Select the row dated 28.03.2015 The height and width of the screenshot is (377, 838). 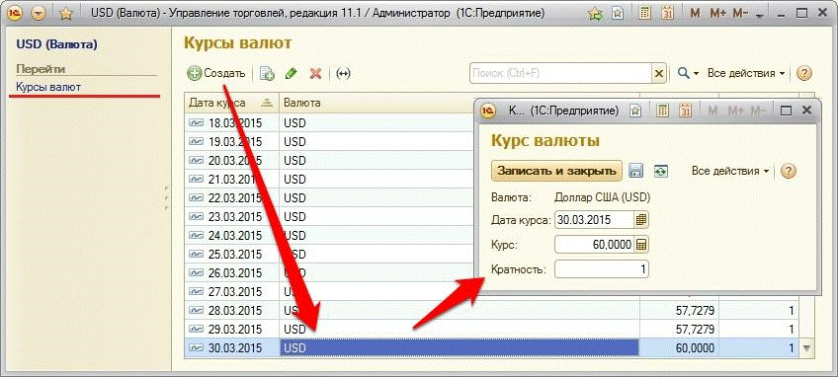click(x=492, y=310)
